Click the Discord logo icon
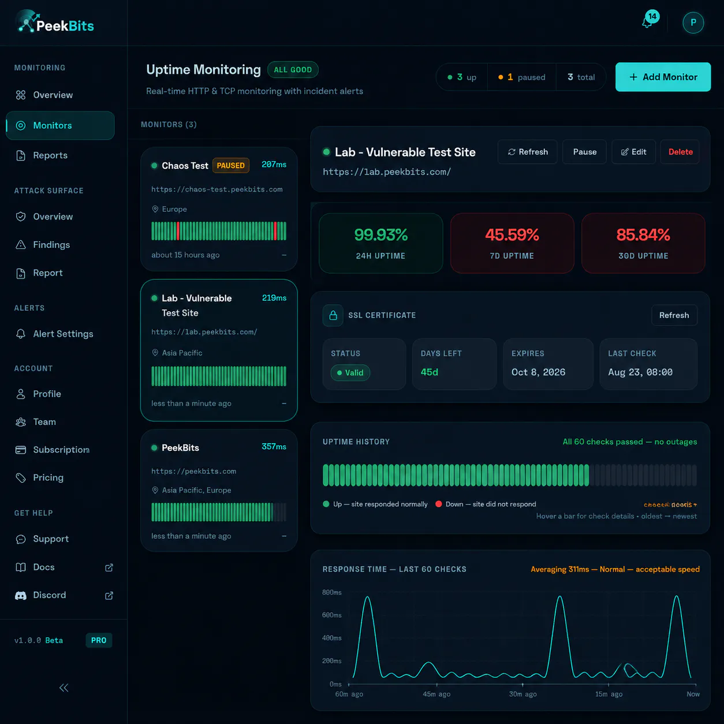724x724 pixels. [x=21, y=595]
